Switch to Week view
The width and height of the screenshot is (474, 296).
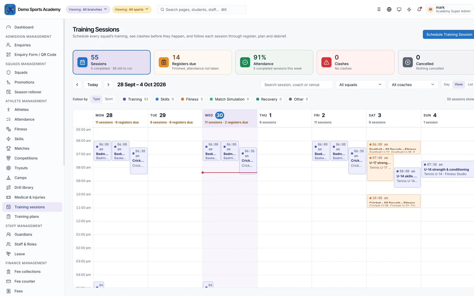tap(459, 85)
